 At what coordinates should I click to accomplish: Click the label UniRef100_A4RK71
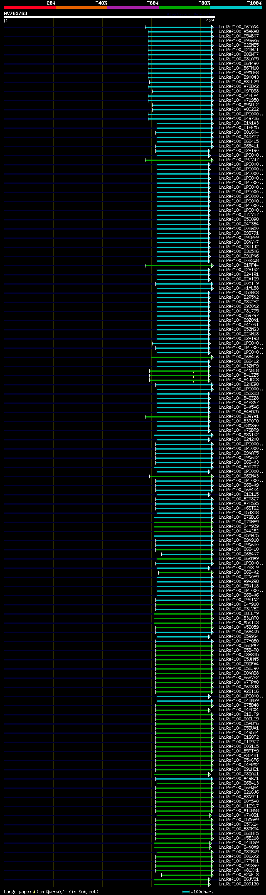pos(239,778)
